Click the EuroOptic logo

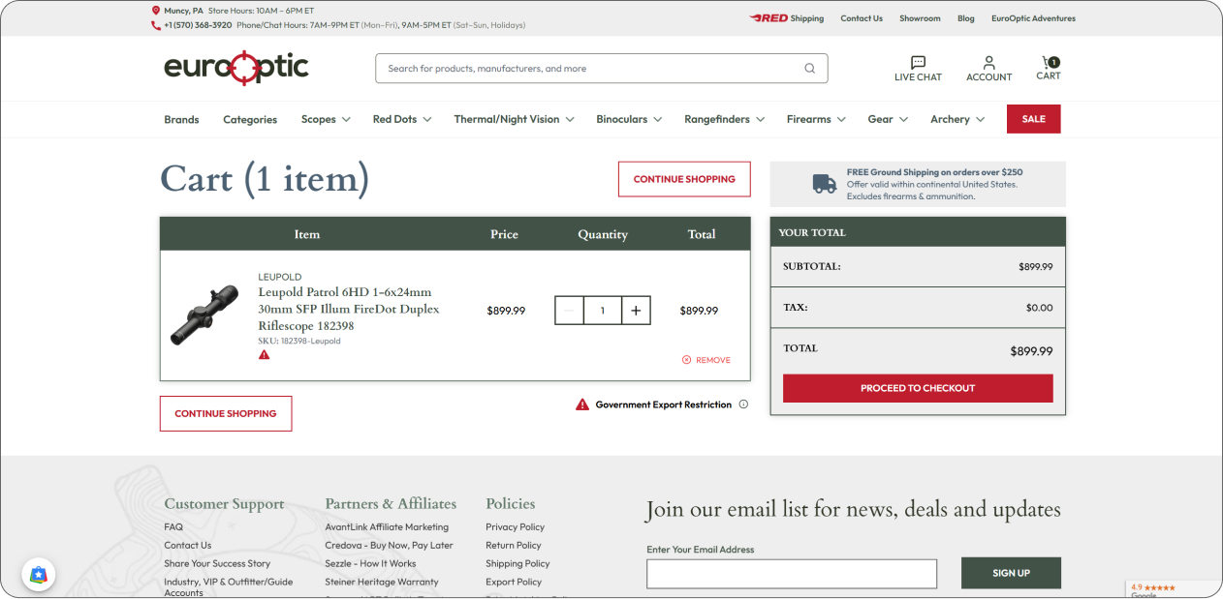[x=235, y=68]
